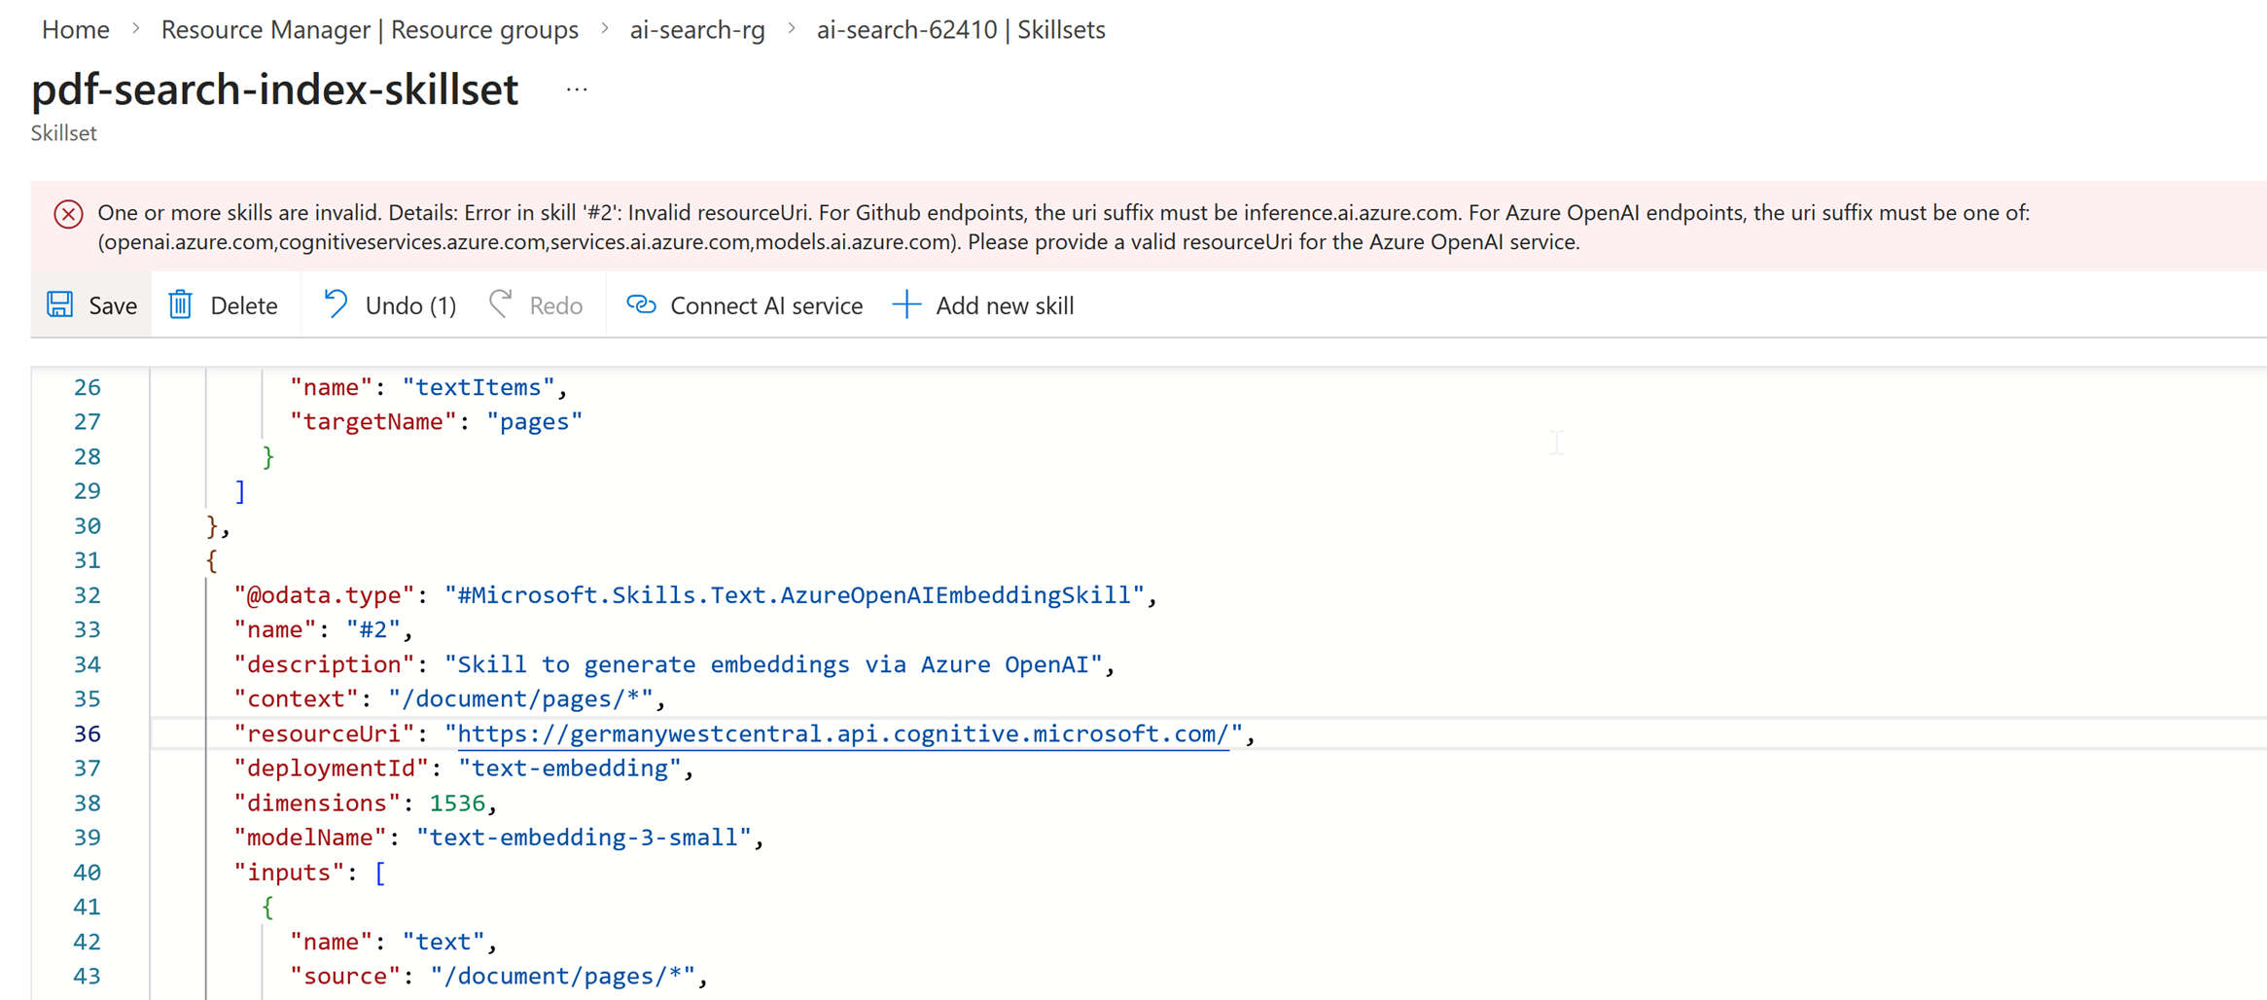Click the chevron before ai-search-62410

tap(792, 29)
